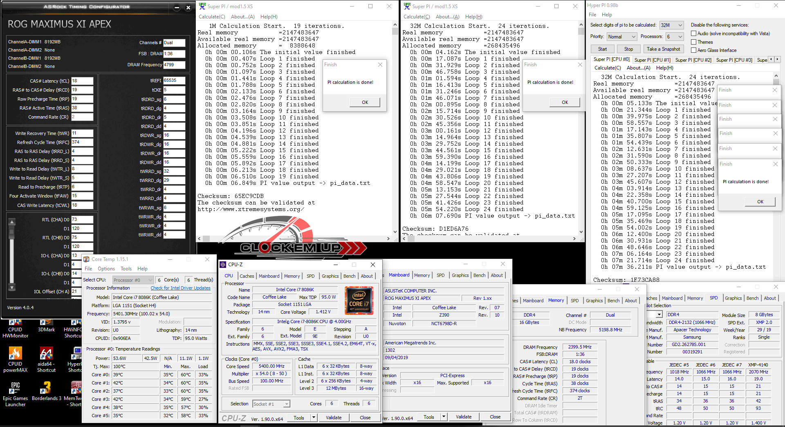This screenshot has width=785, height=427.
Task: Check the Aero Glass Interface option
Action: (694, 50)
